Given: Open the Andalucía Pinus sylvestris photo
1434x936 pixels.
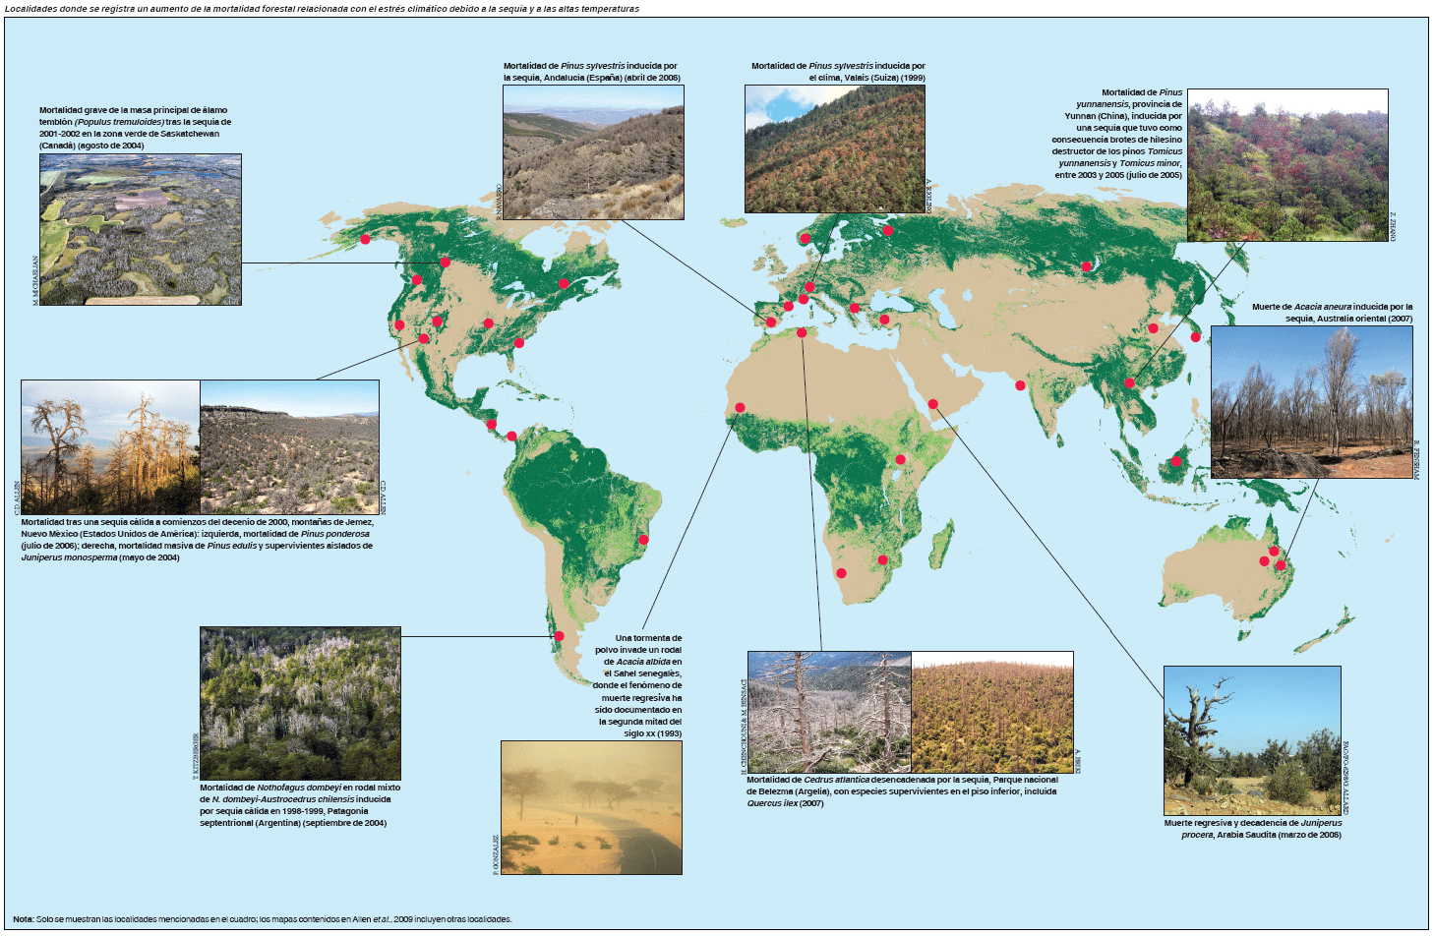Looking at the screenshot, I should 593,152.
